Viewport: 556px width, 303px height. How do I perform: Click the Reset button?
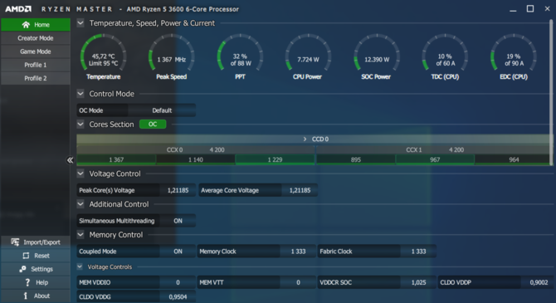coord(36,256)
